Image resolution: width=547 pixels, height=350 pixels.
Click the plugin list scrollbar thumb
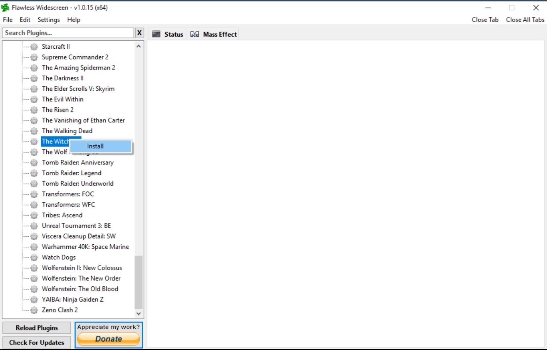[139, 282]
